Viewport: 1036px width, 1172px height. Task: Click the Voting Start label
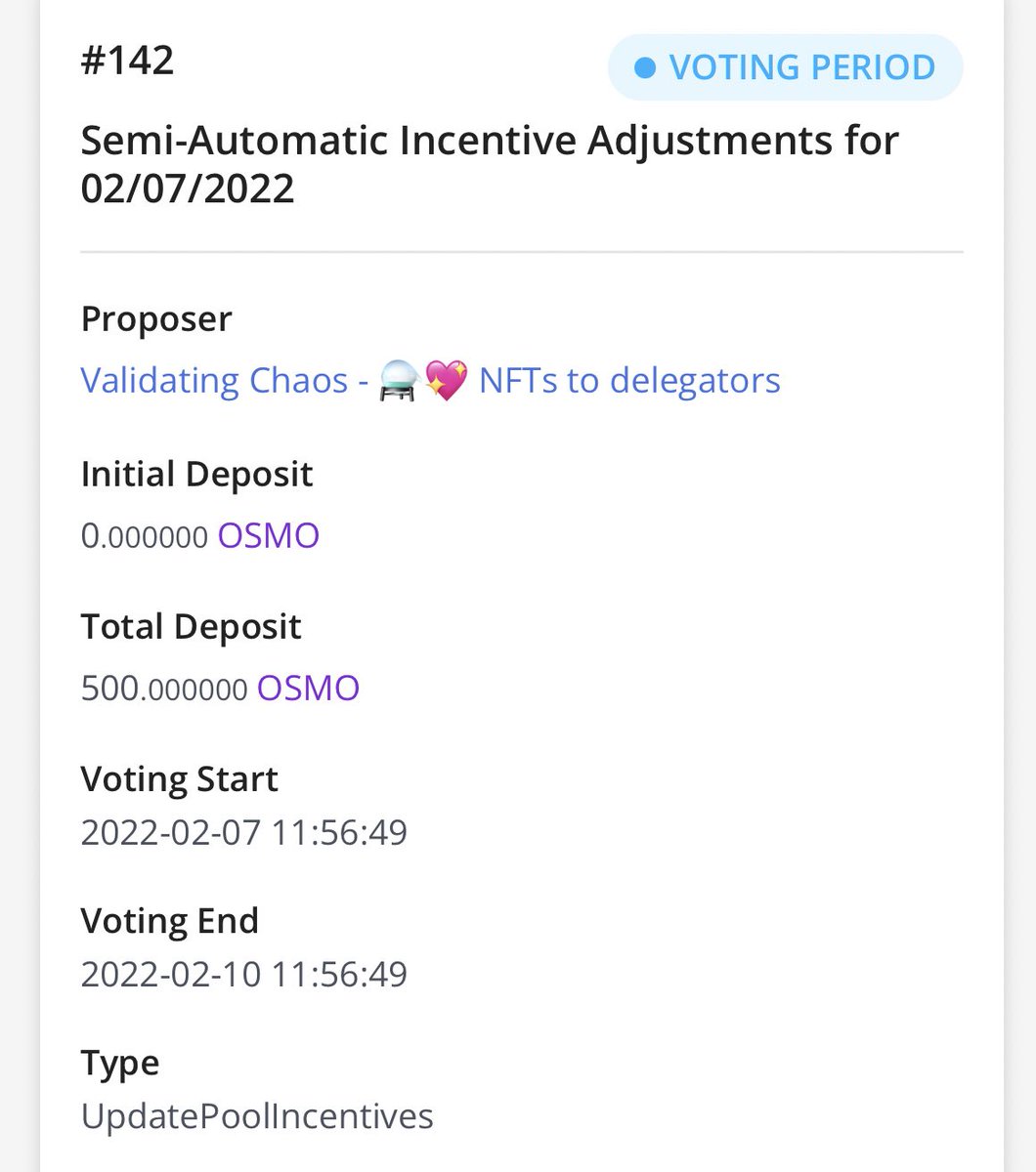click(179, 778)
